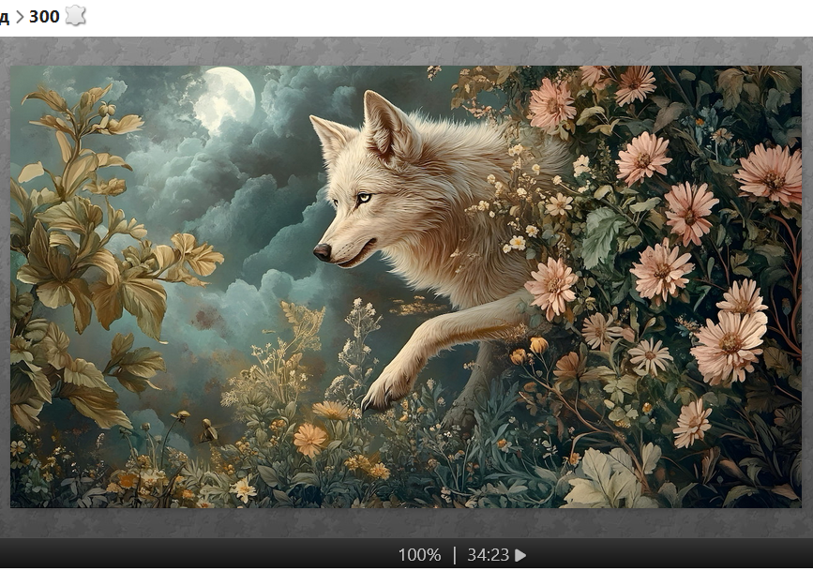This screenshot has height=571, width=813.
Task: Click the wolf's eye in the picture
Action: [x=364, y=198]
